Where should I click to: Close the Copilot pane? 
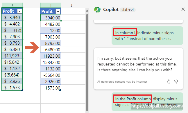[x=183, y=9]
